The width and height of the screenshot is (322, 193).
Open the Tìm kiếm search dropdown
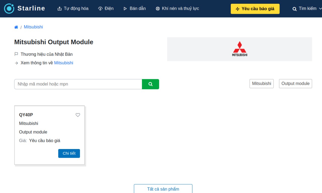307,9
